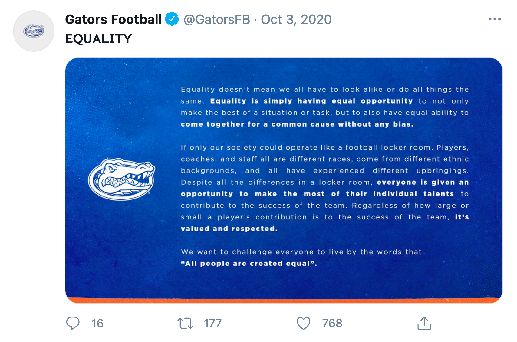Image resolution: width=517 pixels, height=342 pixels.
Task: View the 768 likes count
Action: [x=332, y=323]
